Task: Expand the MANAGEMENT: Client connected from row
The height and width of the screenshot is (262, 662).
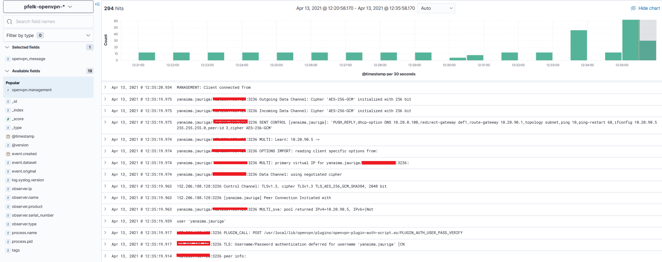Action: click(x=105, y=87)
